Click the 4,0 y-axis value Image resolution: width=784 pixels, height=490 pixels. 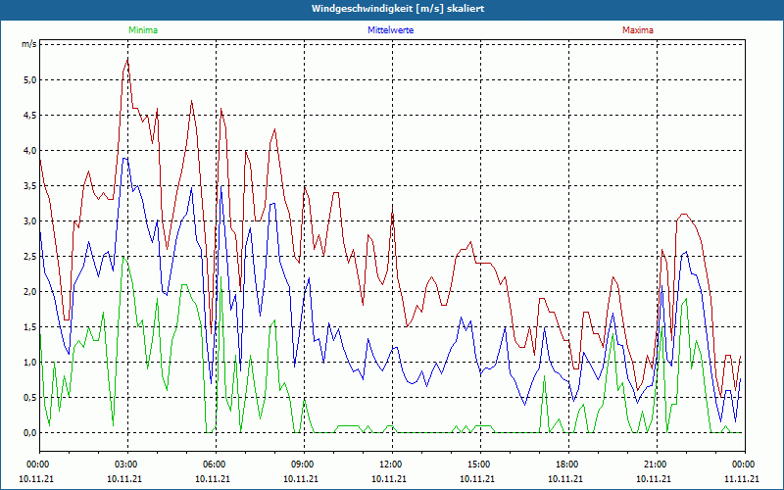click(x=30, y=151)
